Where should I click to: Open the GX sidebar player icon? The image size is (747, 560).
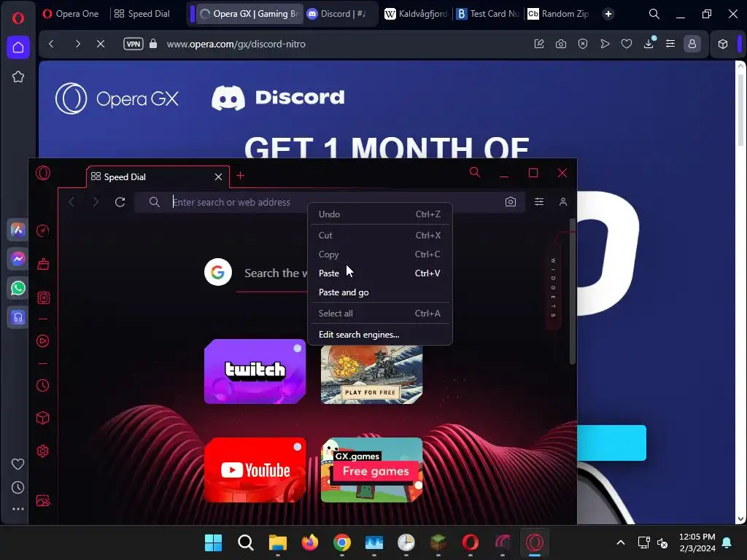pyautogui.click(x=43, y=341)
